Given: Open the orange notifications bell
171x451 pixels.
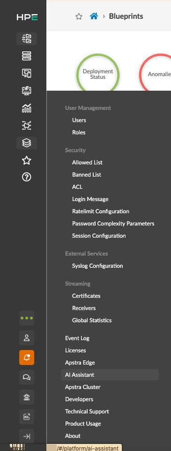Looking at the screenshot, I should 27,358.
